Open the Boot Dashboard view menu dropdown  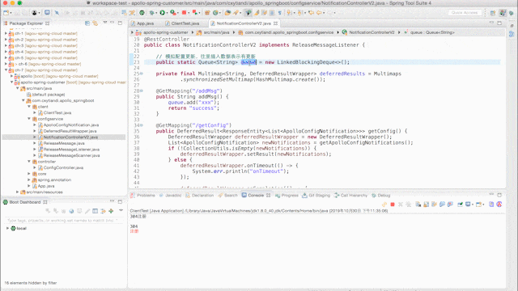pyautogui.click(x=121, y=210)
